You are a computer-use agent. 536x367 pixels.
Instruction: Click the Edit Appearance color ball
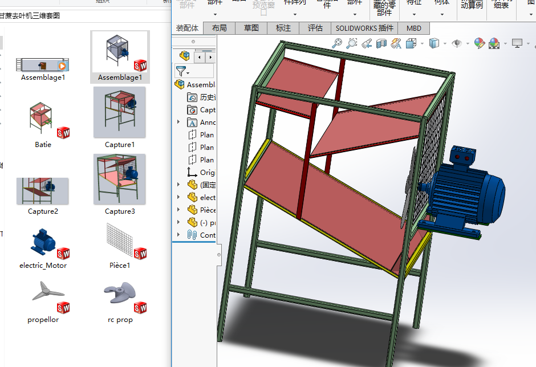click(x=479, y=43)
